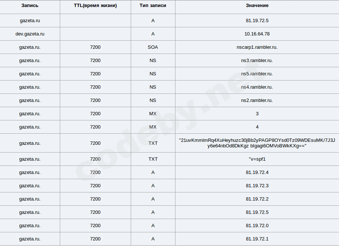This screenshot has height=246, width=339.
Task: Select the dev.gazeta.ru record cell
Action: pyautogui.click(x=30, y=34)
